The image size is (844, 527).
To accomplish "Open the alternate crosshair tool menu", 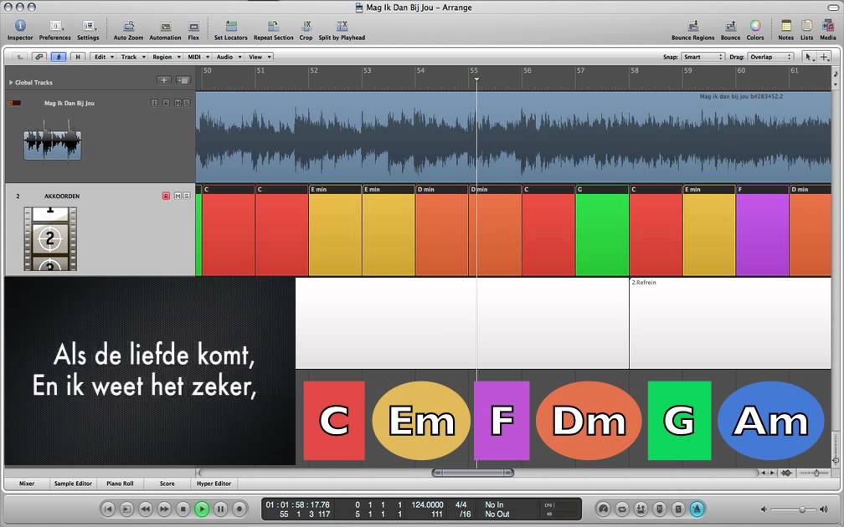I will tap(824, 57).
